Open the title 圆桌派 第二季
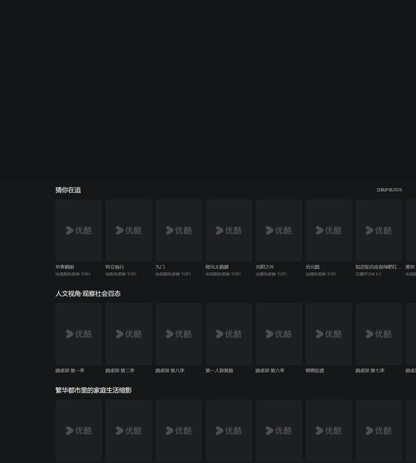This screenshot has width=416, height=463. [120, 370]
